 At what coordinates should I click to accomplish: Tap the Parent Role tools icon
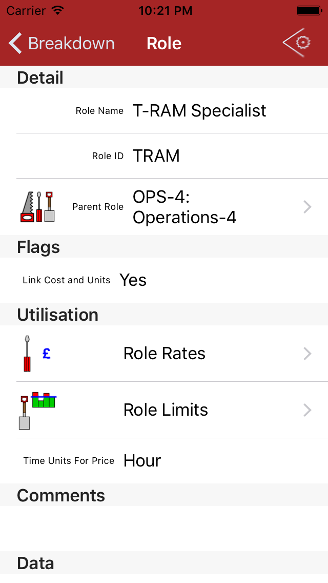tap(37, 207)
